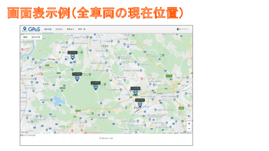The width and height of the screenshot is (269, 151).
Task: Switch to the 日別表示 tab
Action: 59,29
